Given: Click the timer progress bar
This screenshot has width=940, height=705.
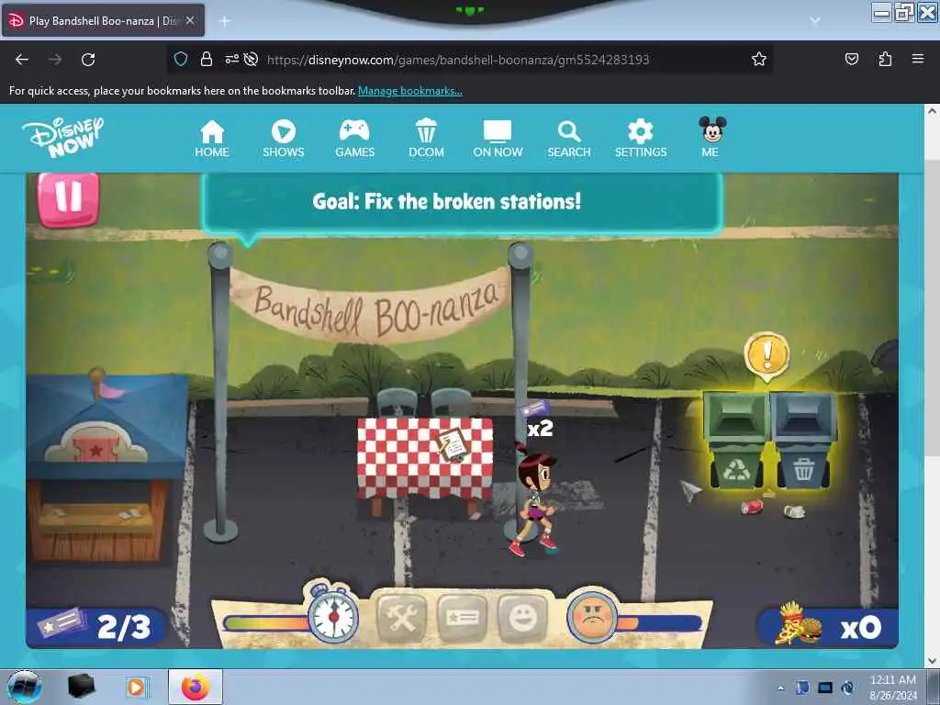Looking at the screenshot, I should pyautogui.click(x=265, y=623).
